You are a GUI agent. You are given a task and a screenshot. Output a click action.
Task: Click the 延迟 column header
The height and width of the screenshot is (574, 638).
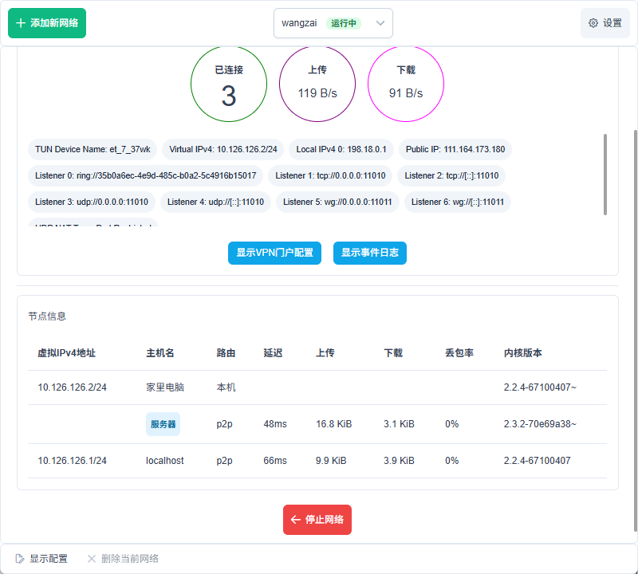tap(273, 353)
